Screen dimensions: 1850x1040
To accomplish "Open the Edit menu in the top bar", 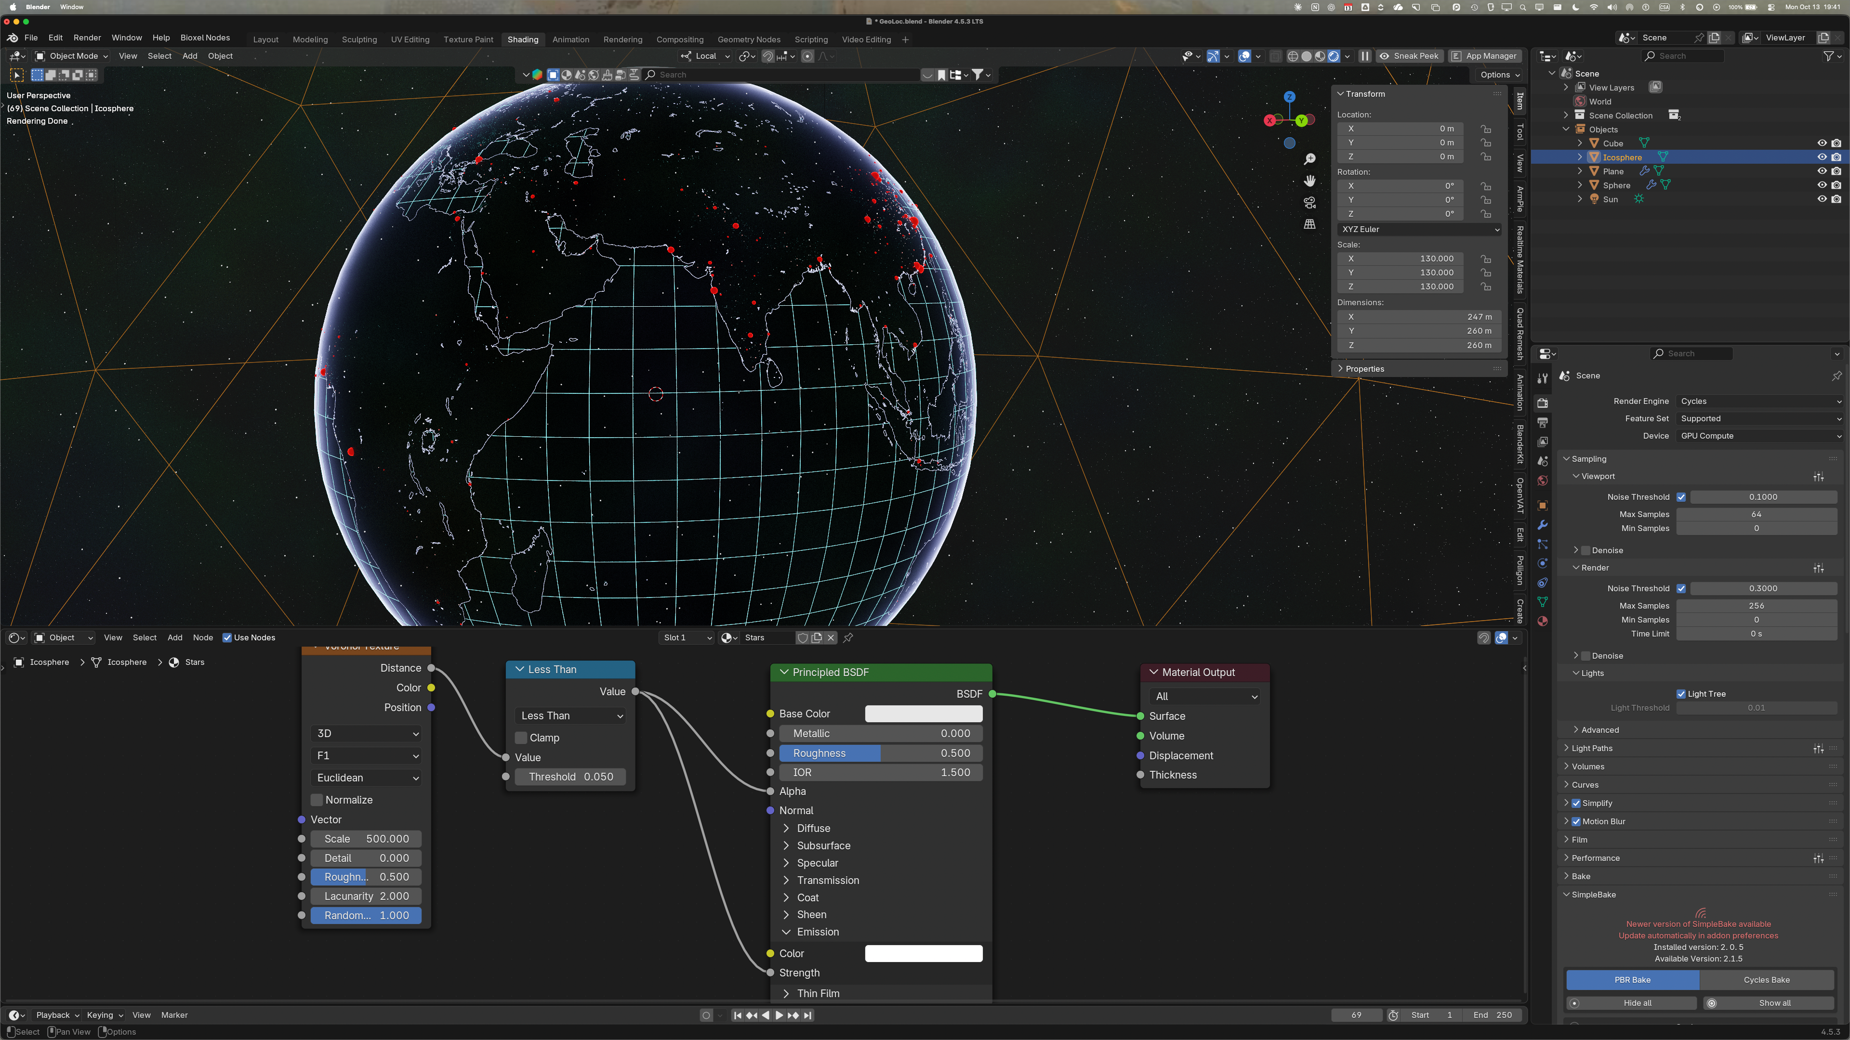I will [x=55, y=38].
